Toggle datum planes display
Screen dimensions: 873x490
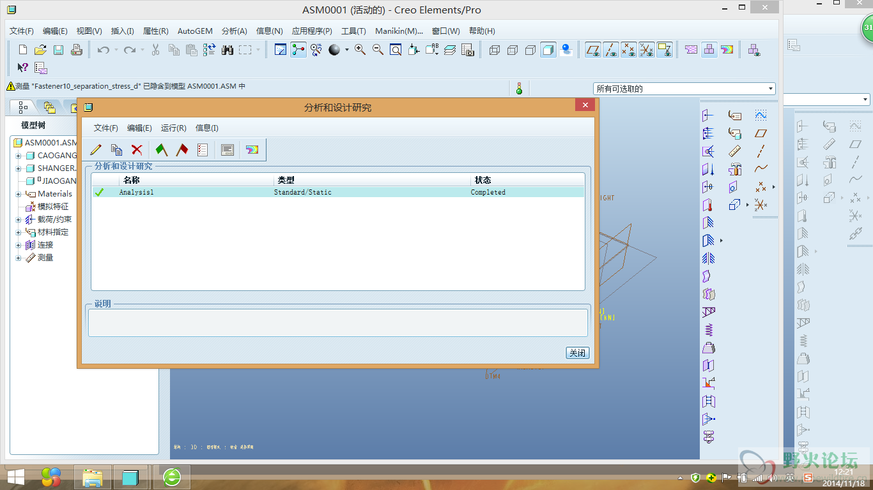(593, 50)
